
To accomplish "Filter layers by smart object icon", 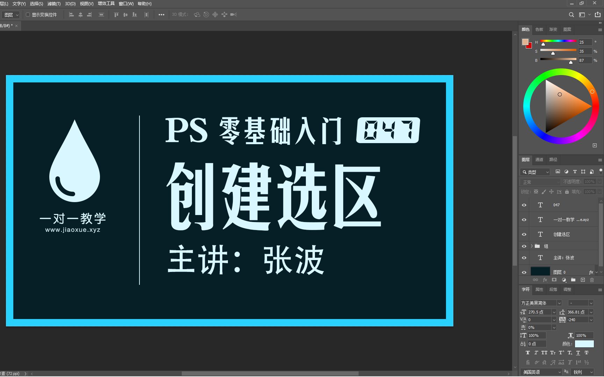I will (x=592, y=172).
